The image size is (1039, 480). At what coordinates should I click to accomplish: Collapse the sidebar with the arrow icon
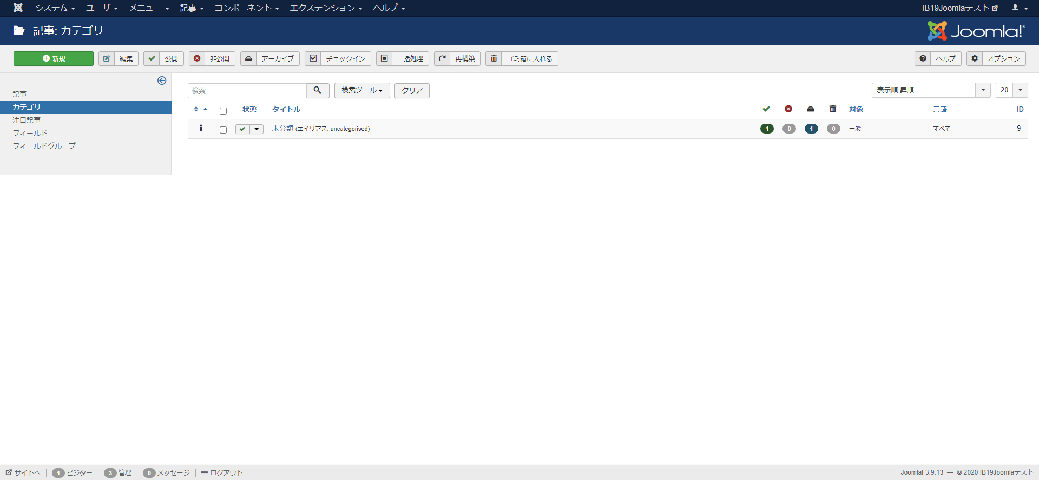click(x=162, y=81)
